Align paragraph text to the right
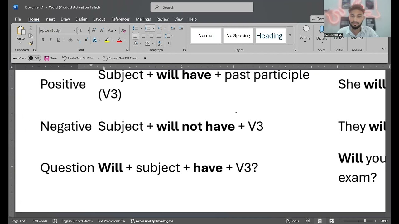The width and height of the screenshot is (399, 224). [151, 36]
